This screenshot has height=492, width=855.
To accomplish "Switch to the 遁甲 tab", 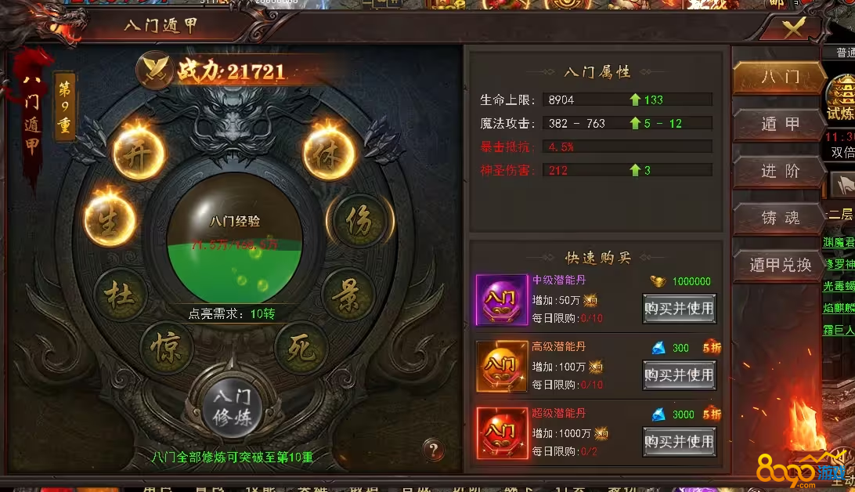I will (780, 125).
